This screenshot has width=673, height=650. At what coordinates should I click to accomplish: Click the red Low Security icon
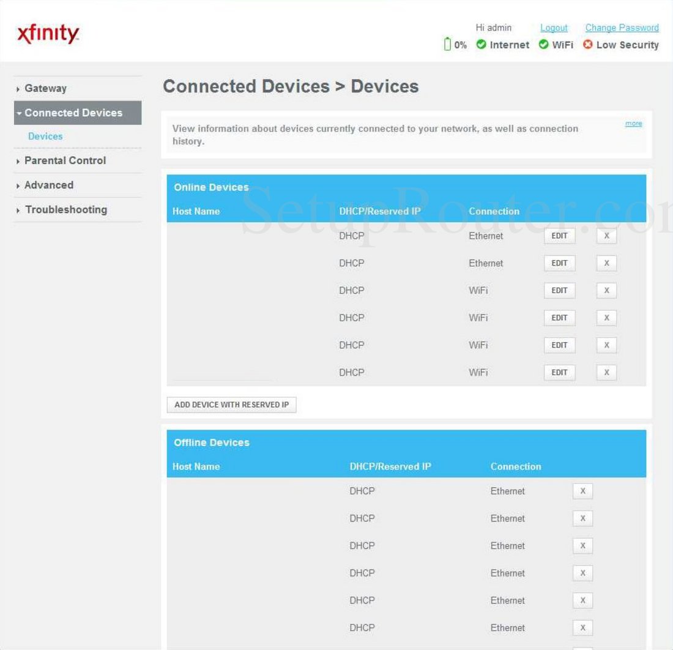587,45
